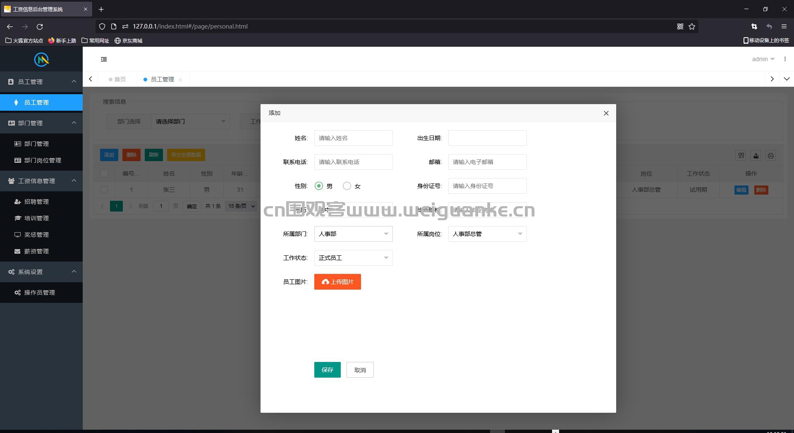Open the 工作状态 dropdown
Screen dimensions: 794x433
[x=354, y=258]
